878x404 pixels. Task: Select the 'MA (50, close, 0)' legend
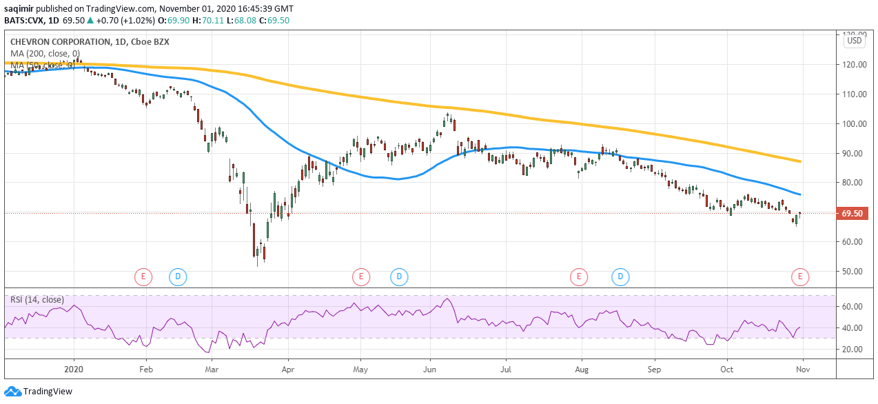point(42,65)
